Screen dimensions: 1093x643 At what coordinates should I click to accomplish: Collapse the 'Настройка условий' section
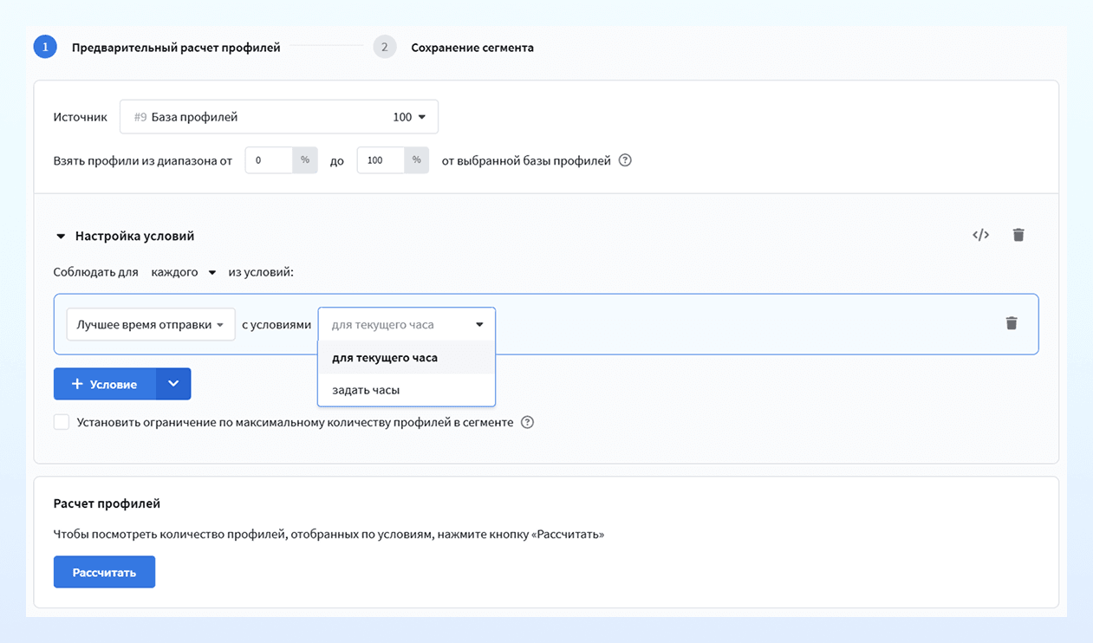pyautogui.click(x=61, y=236)
